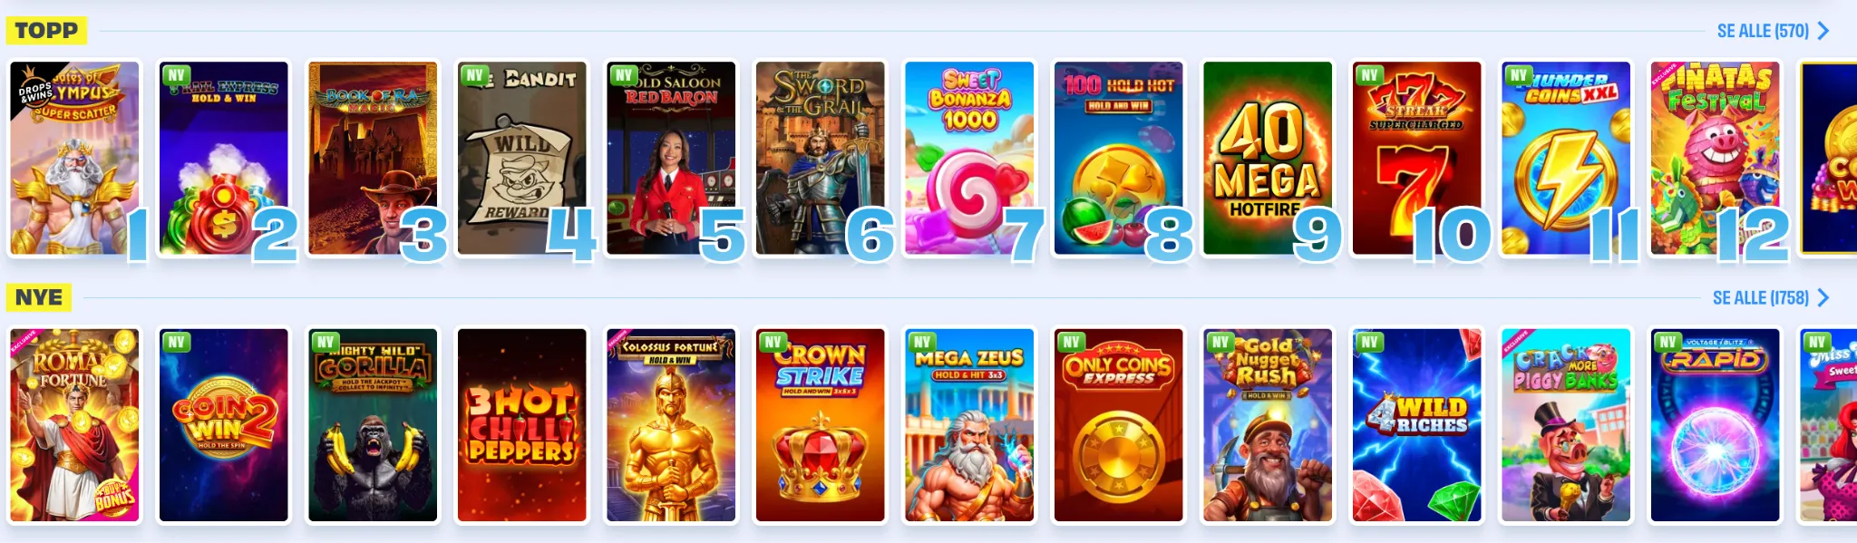Open Crown Strike game tile
Screen dimensions: 1857x543
[821, 425]
